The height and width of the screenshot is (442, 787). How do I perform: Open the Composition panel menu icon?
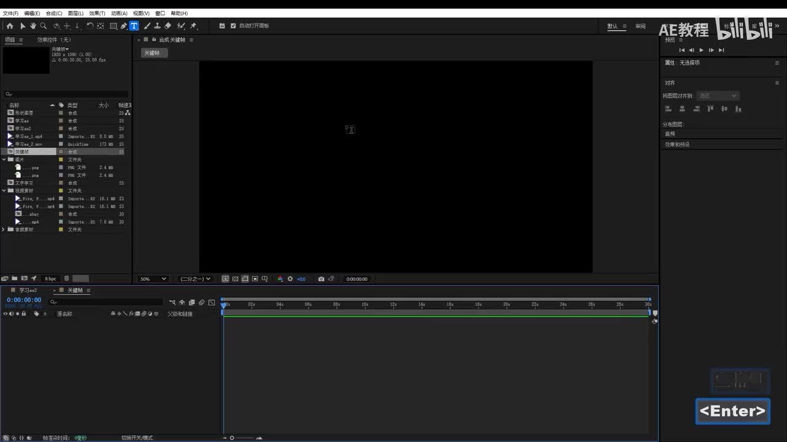(191, 40)
